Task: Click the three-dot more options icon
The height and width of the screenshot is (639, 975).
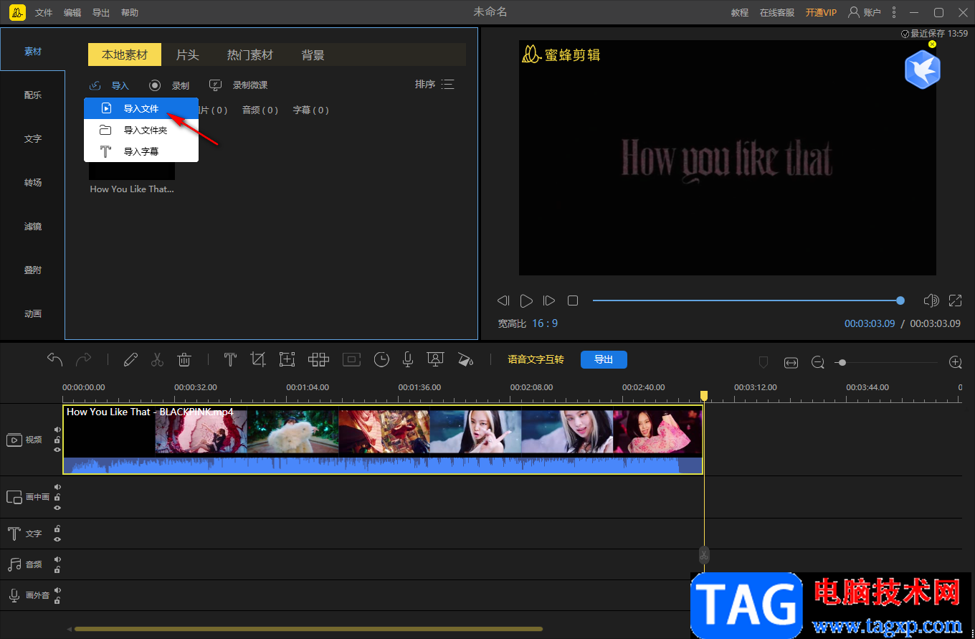Action: (x=893, y=12)
